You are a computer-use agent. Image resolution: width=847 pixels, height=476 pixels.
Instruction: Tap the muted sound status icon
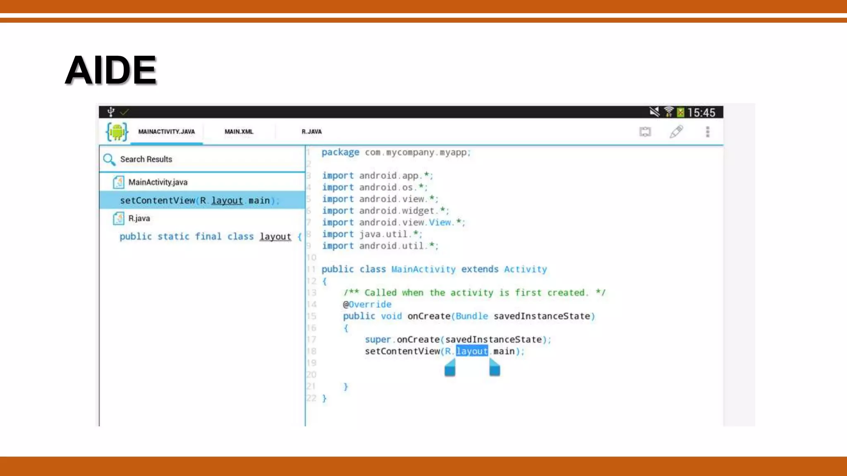[654, 112]
